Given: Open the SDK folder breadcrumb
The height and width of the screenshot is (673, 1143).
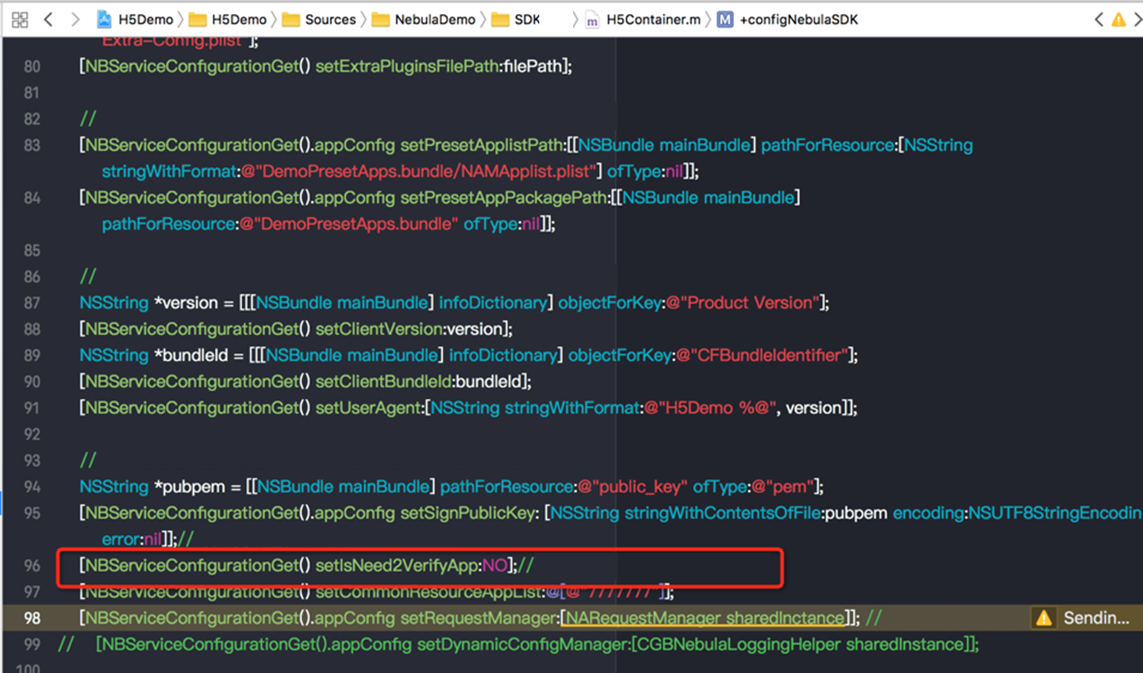Looking at the screenshot, I should tap(516, 20).
